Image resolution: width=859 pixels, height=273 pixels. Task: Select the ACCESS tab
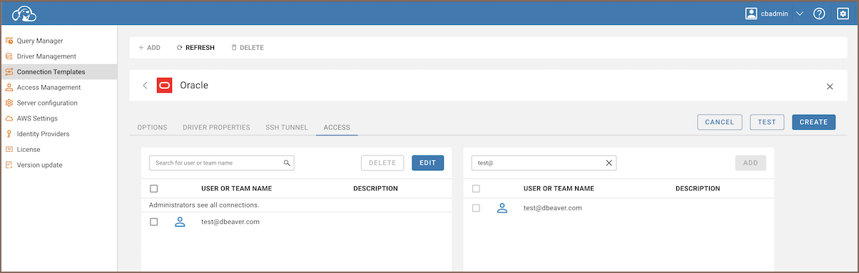(x=337, y=128)
